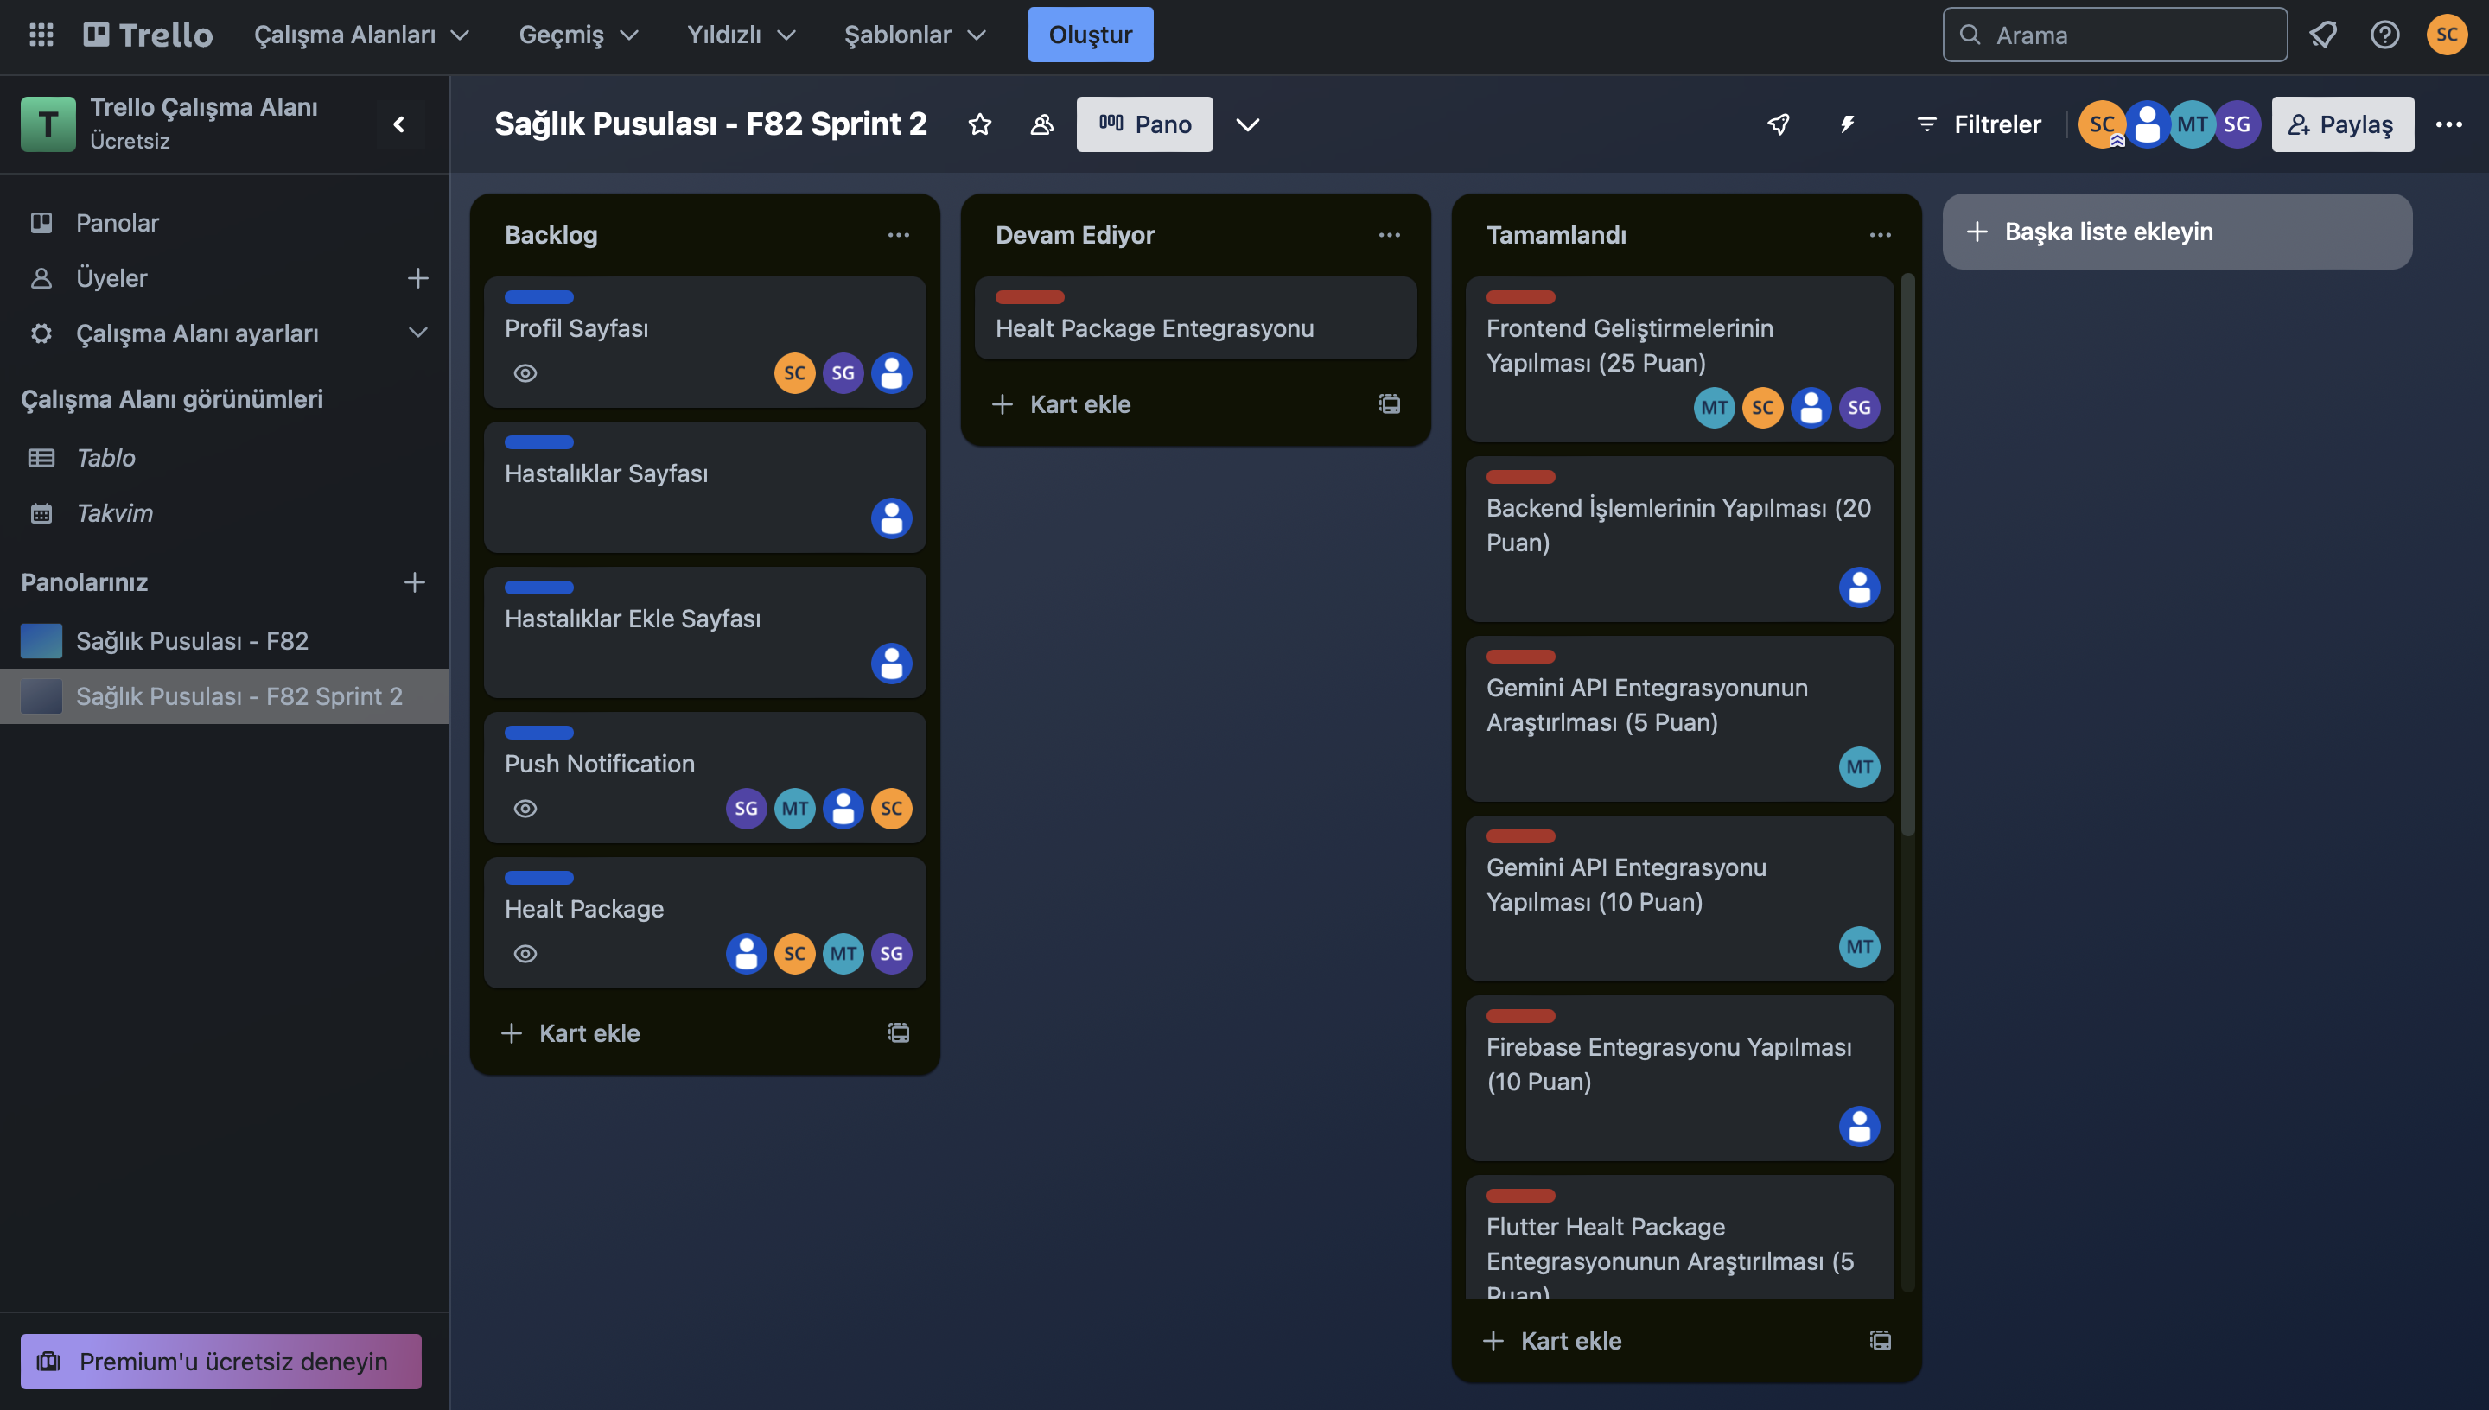Open the apps grid switcher icon

41,35
